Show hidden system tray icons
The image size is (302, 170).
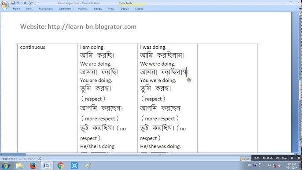coord(264,166)
